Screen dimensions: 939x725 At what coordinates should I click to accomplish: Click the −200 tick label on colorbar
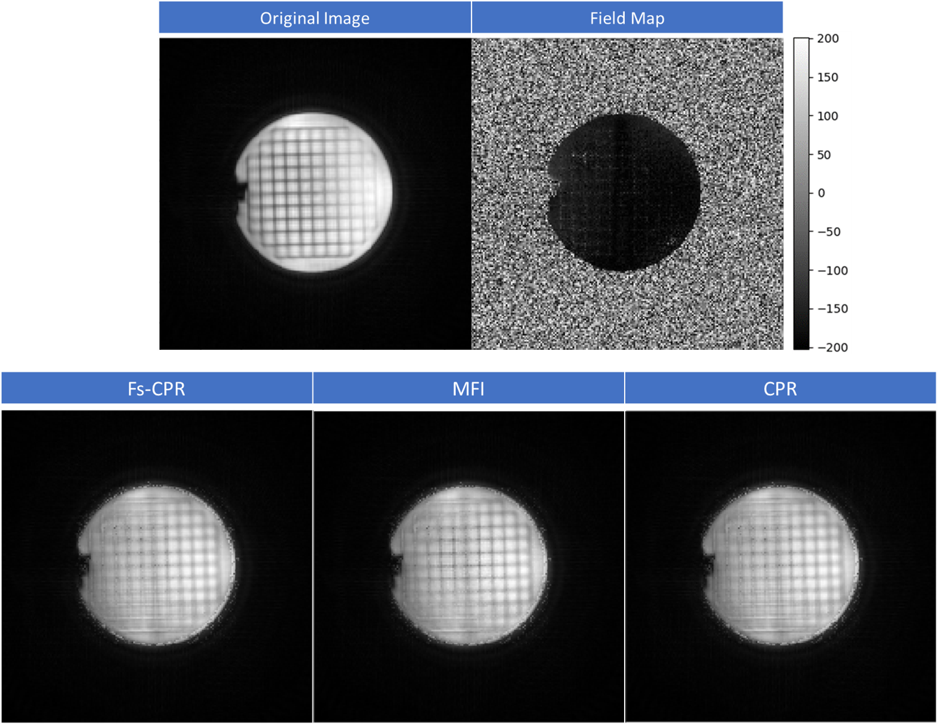[832, 347]
